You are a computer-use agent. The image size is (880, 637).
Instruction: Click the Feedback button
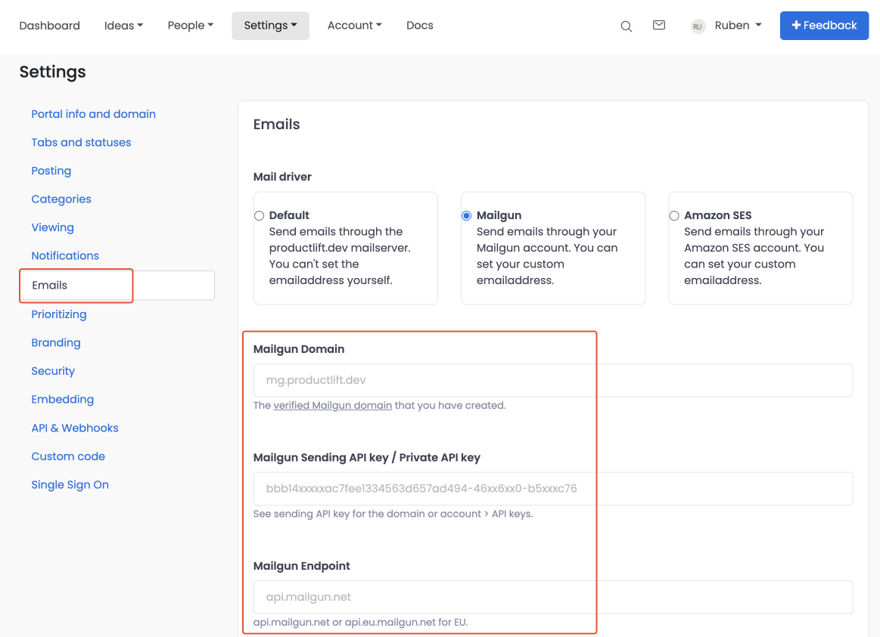click(824, 26)
